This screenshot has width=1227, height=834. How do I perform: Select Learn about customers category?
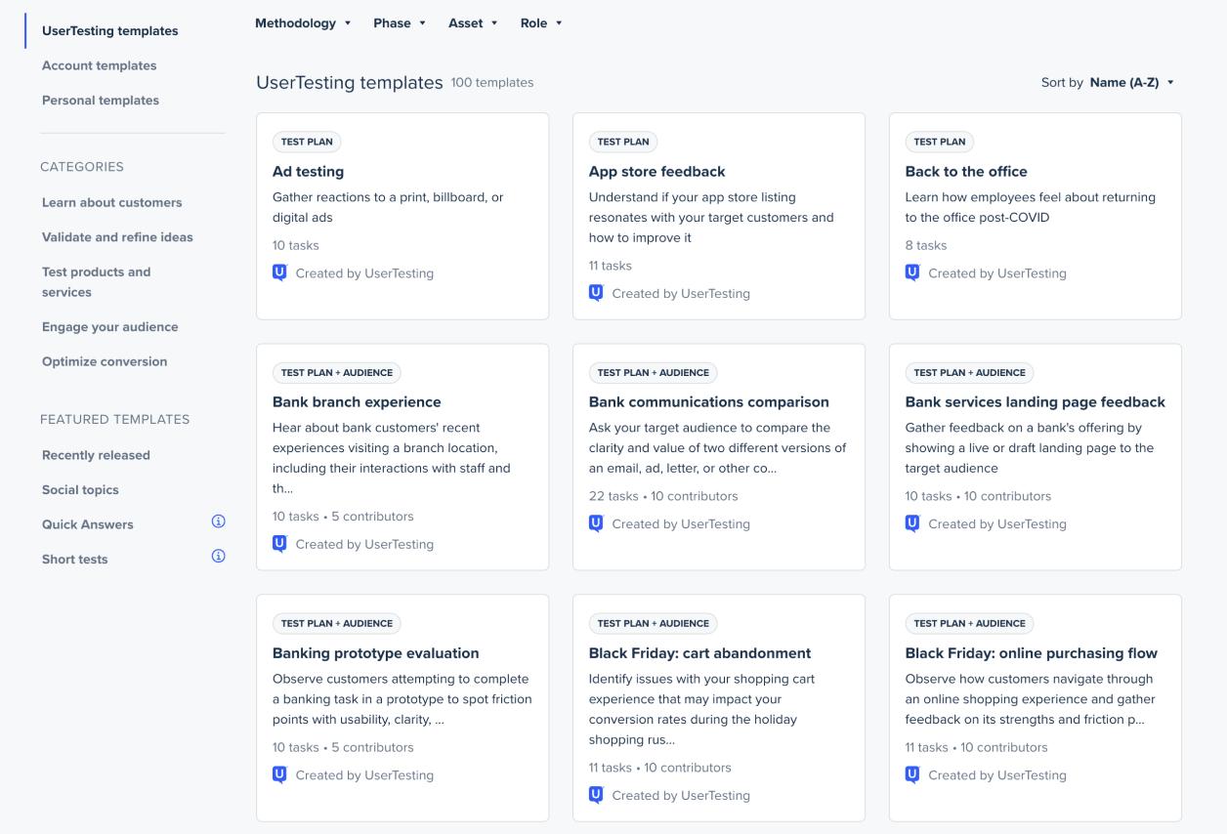point(112,203)
